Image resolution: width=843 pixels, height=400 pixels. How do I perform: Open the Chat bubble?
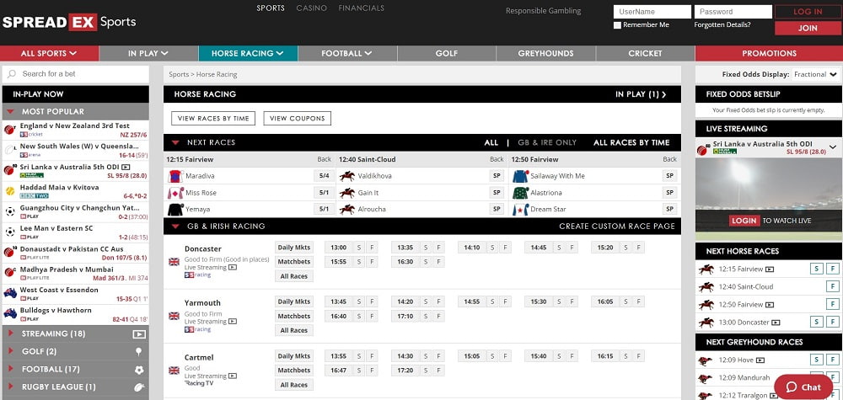point(803,387)
